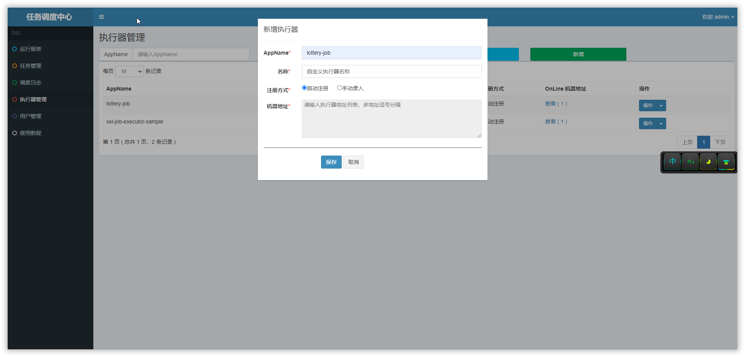The image size is (745, 357).
Task: Select the 手动录入 radio button
Action: pyautogui.click(x=339, y=88)
